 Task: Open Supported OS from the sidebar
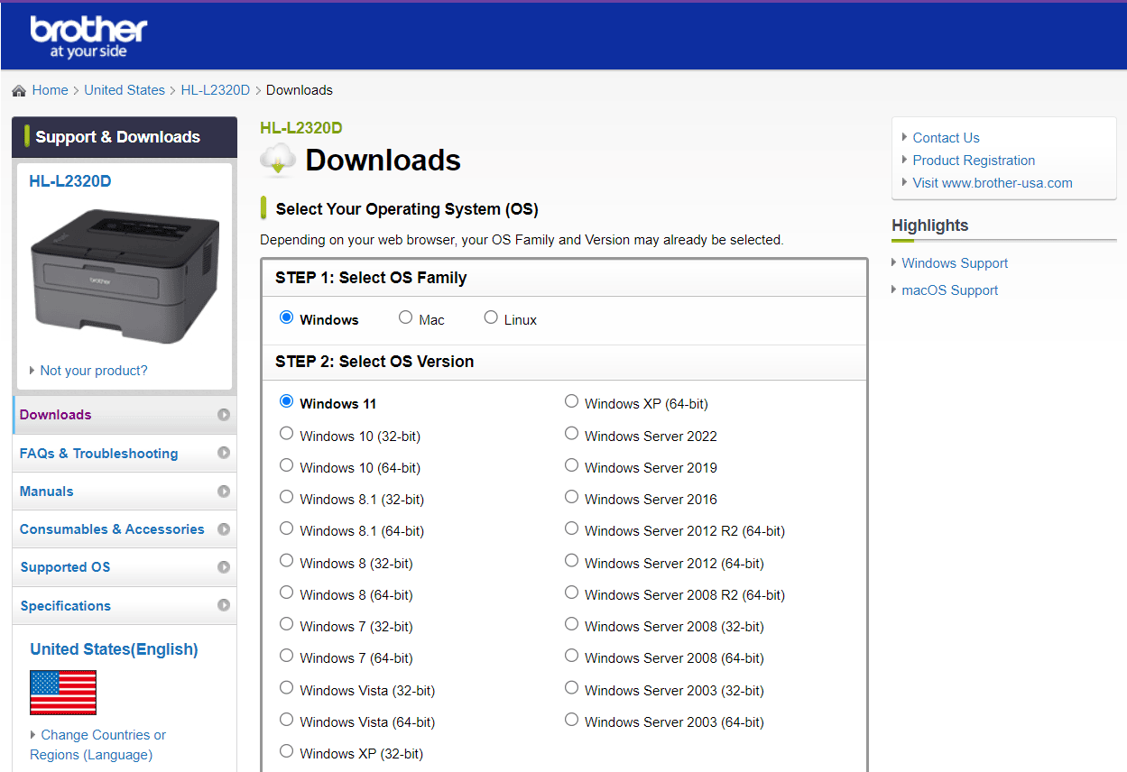coord(65,567)
